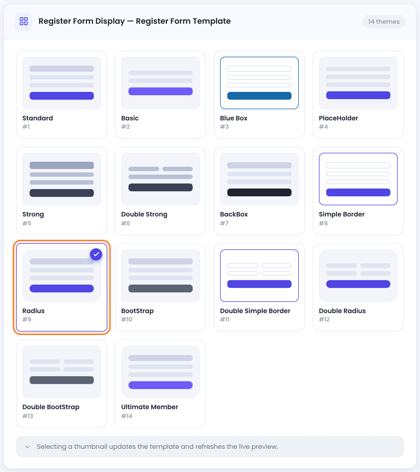Image resolution: width=420 pixels, height=472 pixels.
Task: Click the hint text about live preview
Action: coord(157,447)
